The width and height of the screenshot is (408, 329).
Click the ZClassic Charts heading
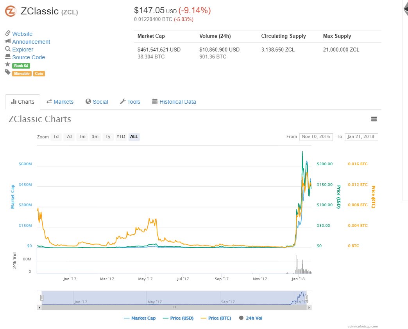40,119
